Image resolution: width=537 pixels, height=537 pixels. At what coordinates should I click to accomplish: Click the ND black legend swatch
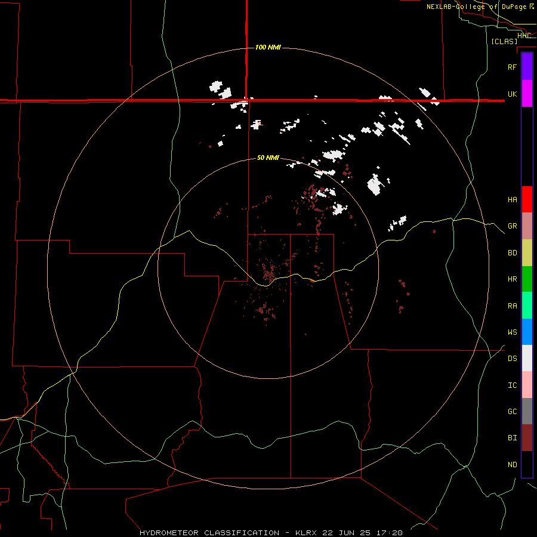click(x=527, y=464)
